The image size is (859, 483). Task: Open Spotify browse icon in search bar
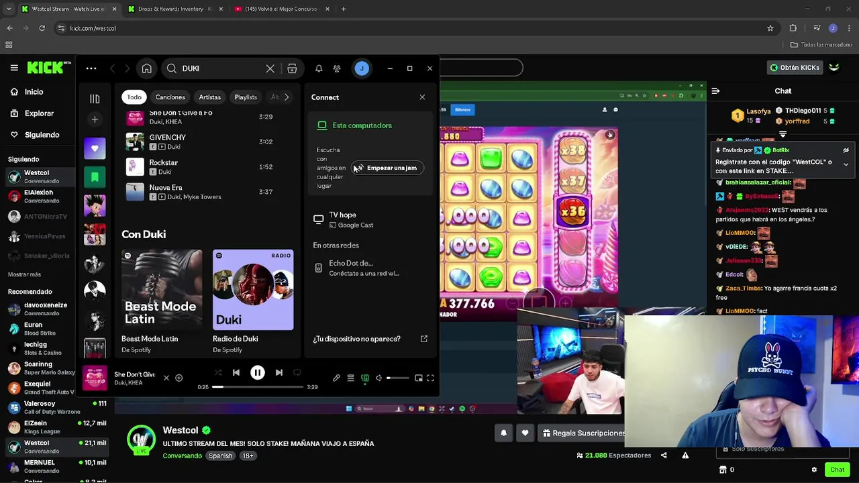[x=292, y=68]
